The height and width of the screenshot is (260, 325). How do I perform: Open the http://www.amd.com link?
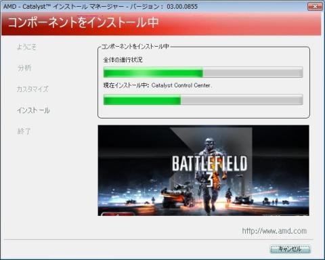tap(274, 231)
